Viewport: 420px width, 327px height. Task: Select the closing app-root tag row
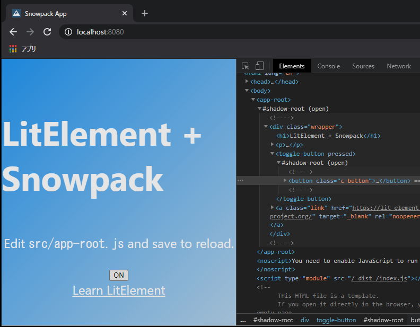(276, 252)
